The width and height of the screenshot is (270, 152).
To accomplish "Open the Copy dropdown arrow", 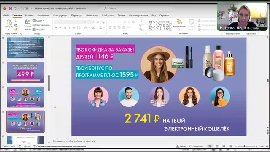I will pos(19,25).
